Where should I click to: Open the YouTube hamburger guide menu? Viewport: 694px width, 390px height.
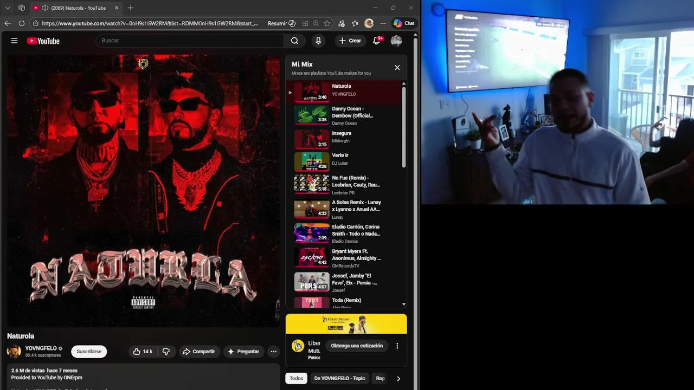tap(15, 41)
